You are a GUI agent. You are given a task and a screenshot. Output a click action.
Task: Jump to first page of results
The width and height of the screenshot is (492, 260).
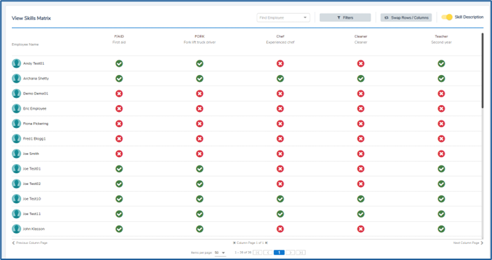tap(257, 252)
